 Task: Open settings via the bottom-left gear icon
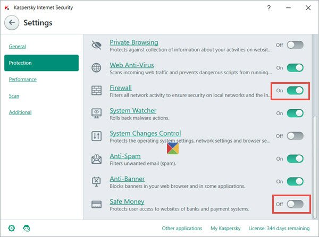click(x=12, y=229)
